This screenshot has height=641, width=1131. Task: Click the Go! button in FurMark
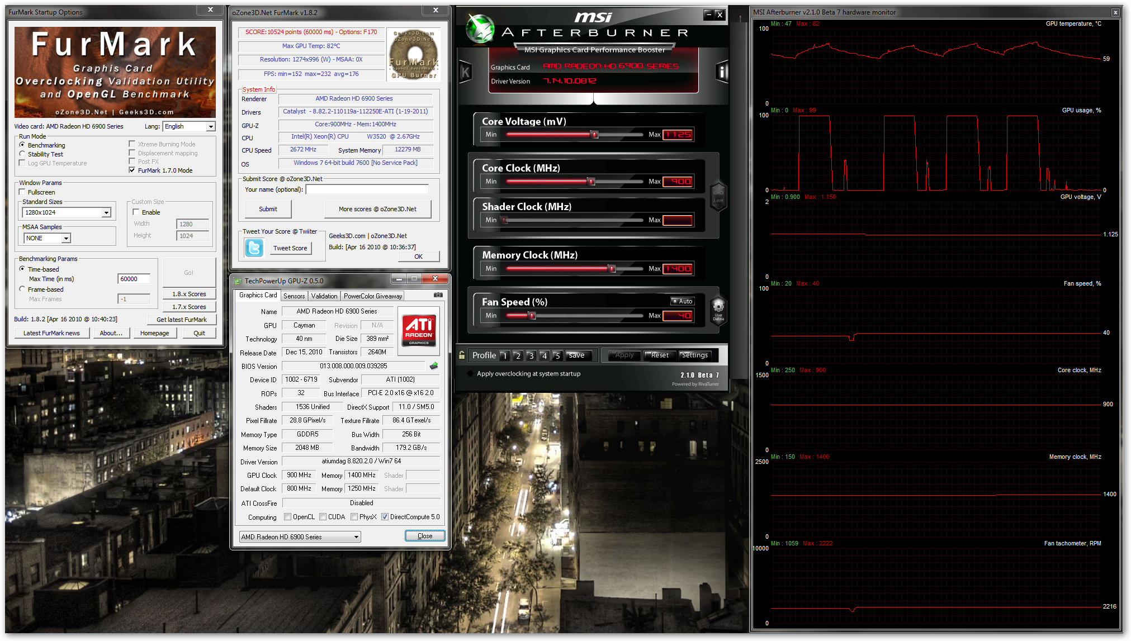coord(189,273)
